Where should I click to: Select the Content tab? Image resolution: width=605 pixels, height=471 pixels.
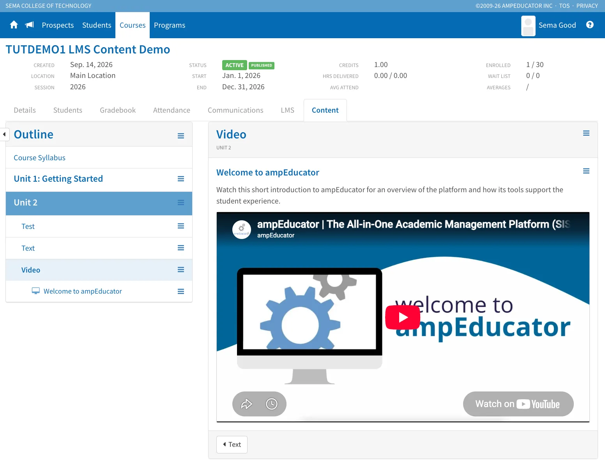(x=325, y=110)
